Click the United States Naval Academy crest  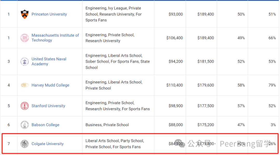[24, 61]
